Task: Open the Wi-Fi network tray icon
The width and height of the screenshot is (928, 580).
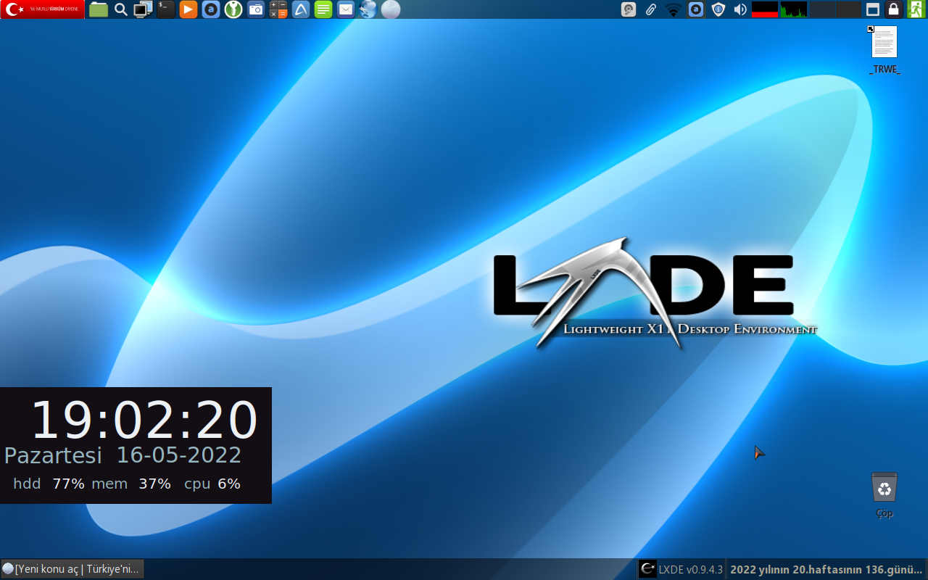Action: pos(674,9)
